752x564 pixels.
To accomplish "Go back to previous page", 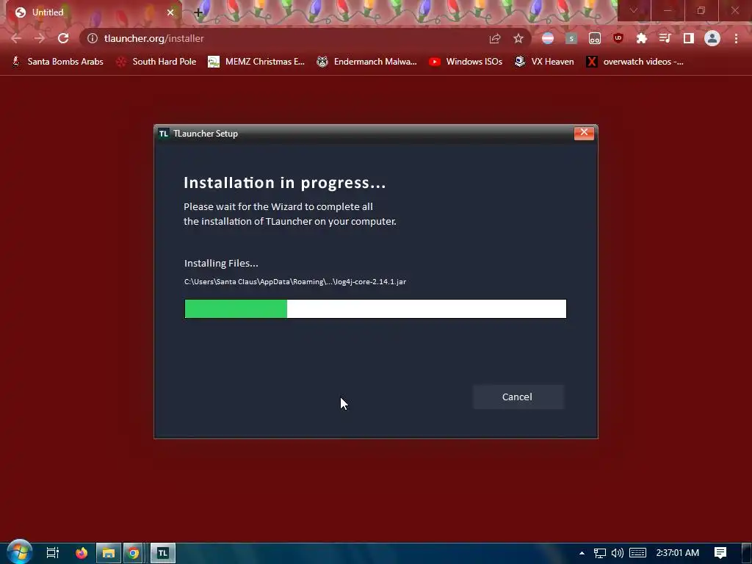I will pos(16,38).
